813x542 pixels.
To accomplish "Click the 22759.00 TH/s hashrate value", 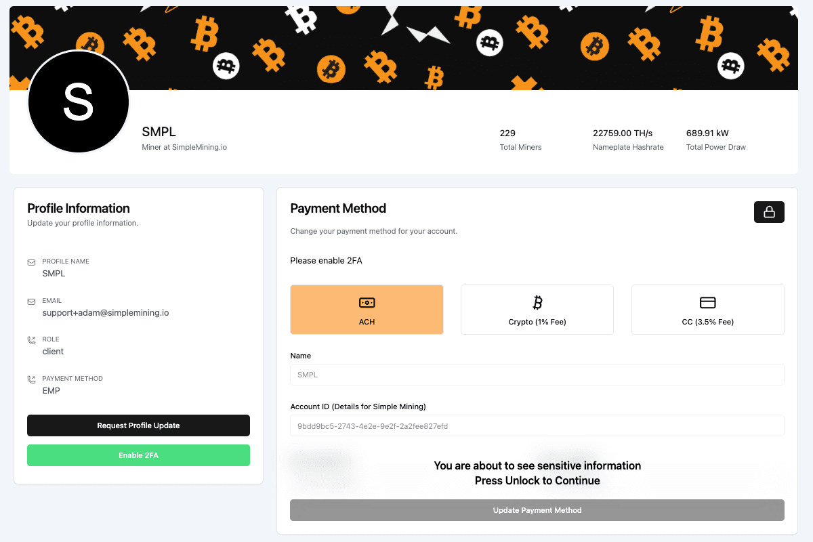I will 623,133.
